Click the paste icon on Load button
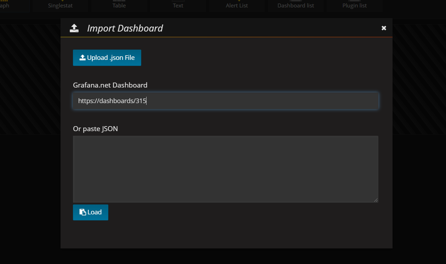 [x=82, y=212]
